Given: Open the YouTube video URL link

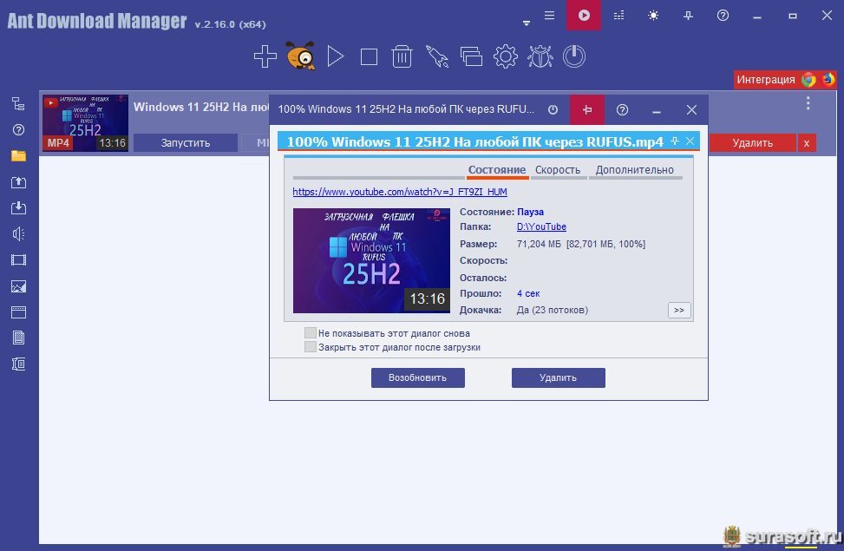Looking at the screenshot, I should [400, 192].
